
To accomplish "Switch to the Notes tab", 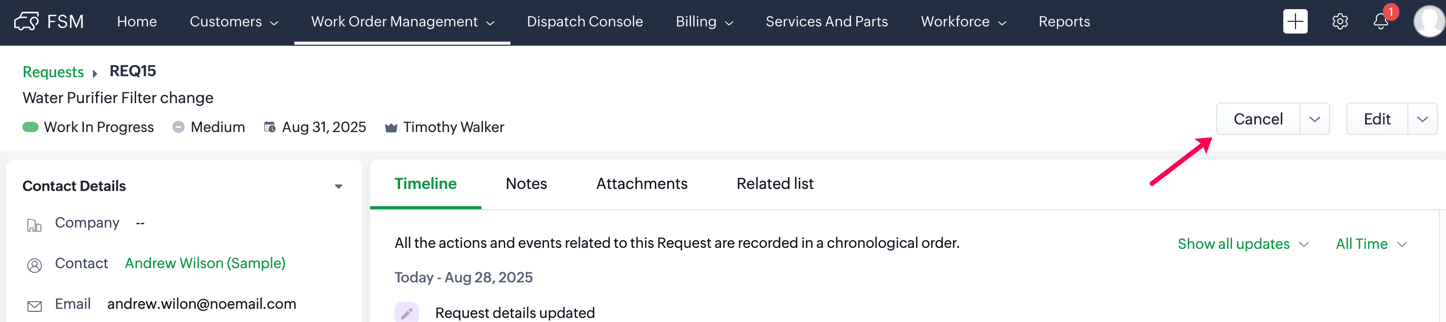I will pos(526,183).
